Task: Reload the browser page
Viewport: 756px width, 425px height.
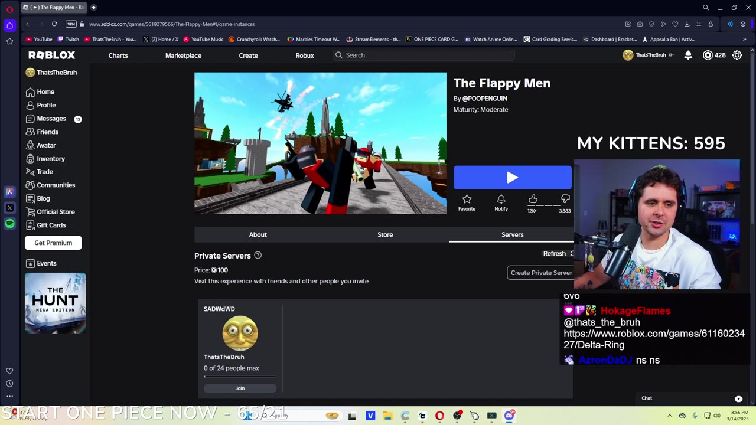Action: tap(54, 24)
